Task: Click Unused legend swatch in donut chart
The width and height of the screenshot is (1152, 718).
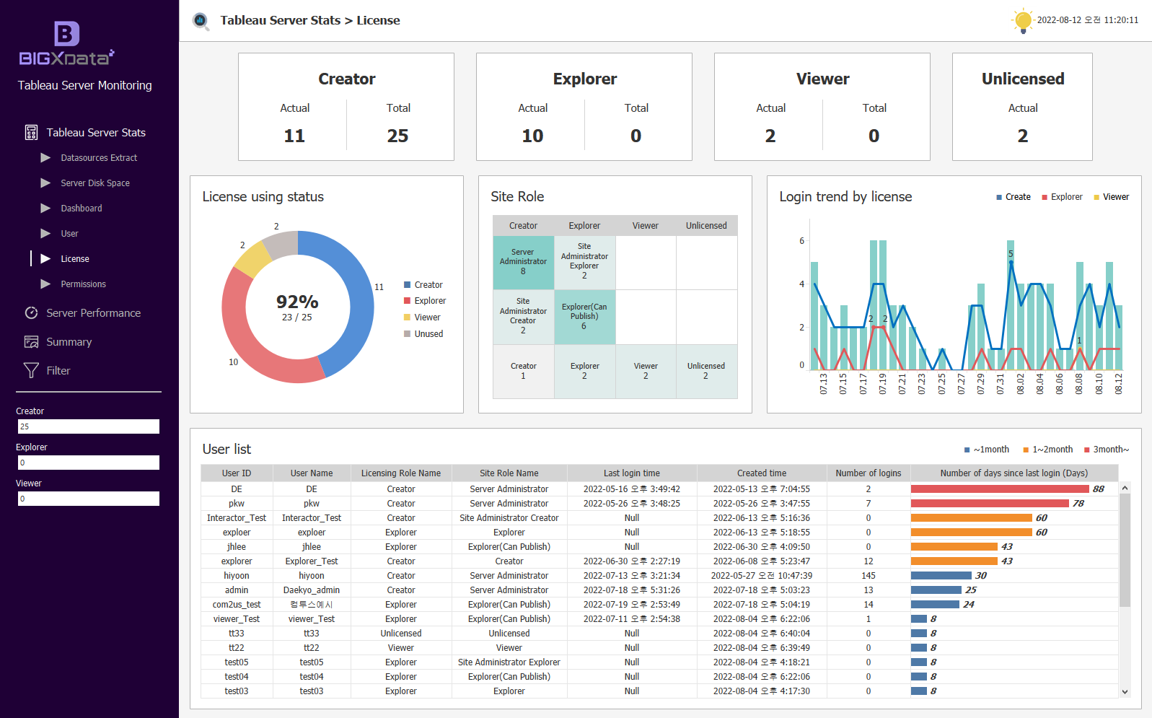Action: pyautogui.click(x=407, y=333)
